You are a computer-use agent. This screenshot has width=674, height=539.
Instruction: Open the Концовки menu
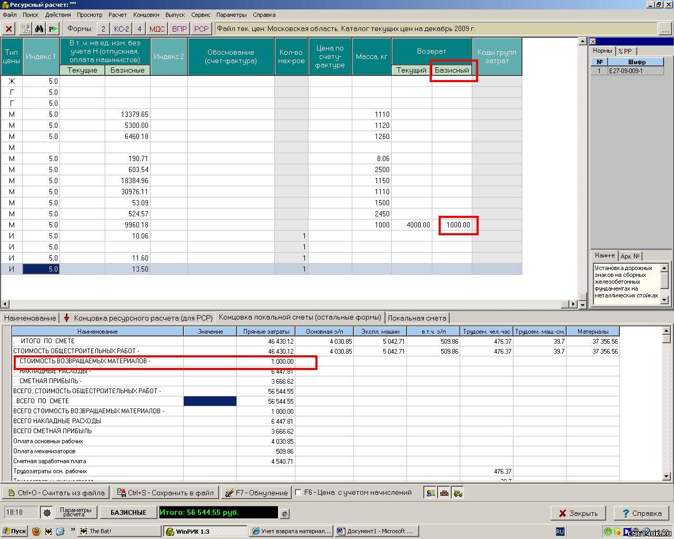(146, 15)
